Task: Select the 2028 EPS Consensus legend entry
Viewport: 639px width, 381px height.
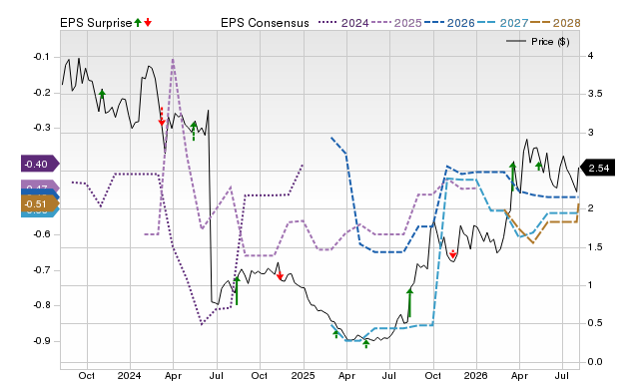Action: 555,23
